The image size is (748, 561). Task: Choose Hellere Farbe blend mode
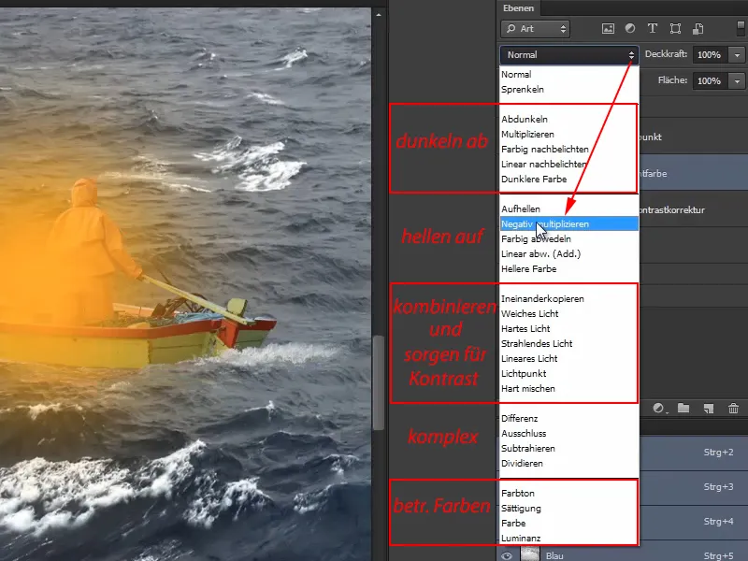coord(569,269)
